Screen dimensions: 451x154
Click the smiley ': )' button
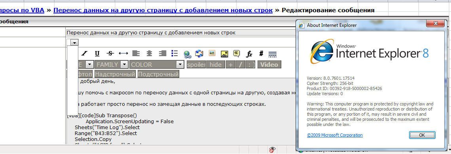pyautogui.click(x=250, y=65)
